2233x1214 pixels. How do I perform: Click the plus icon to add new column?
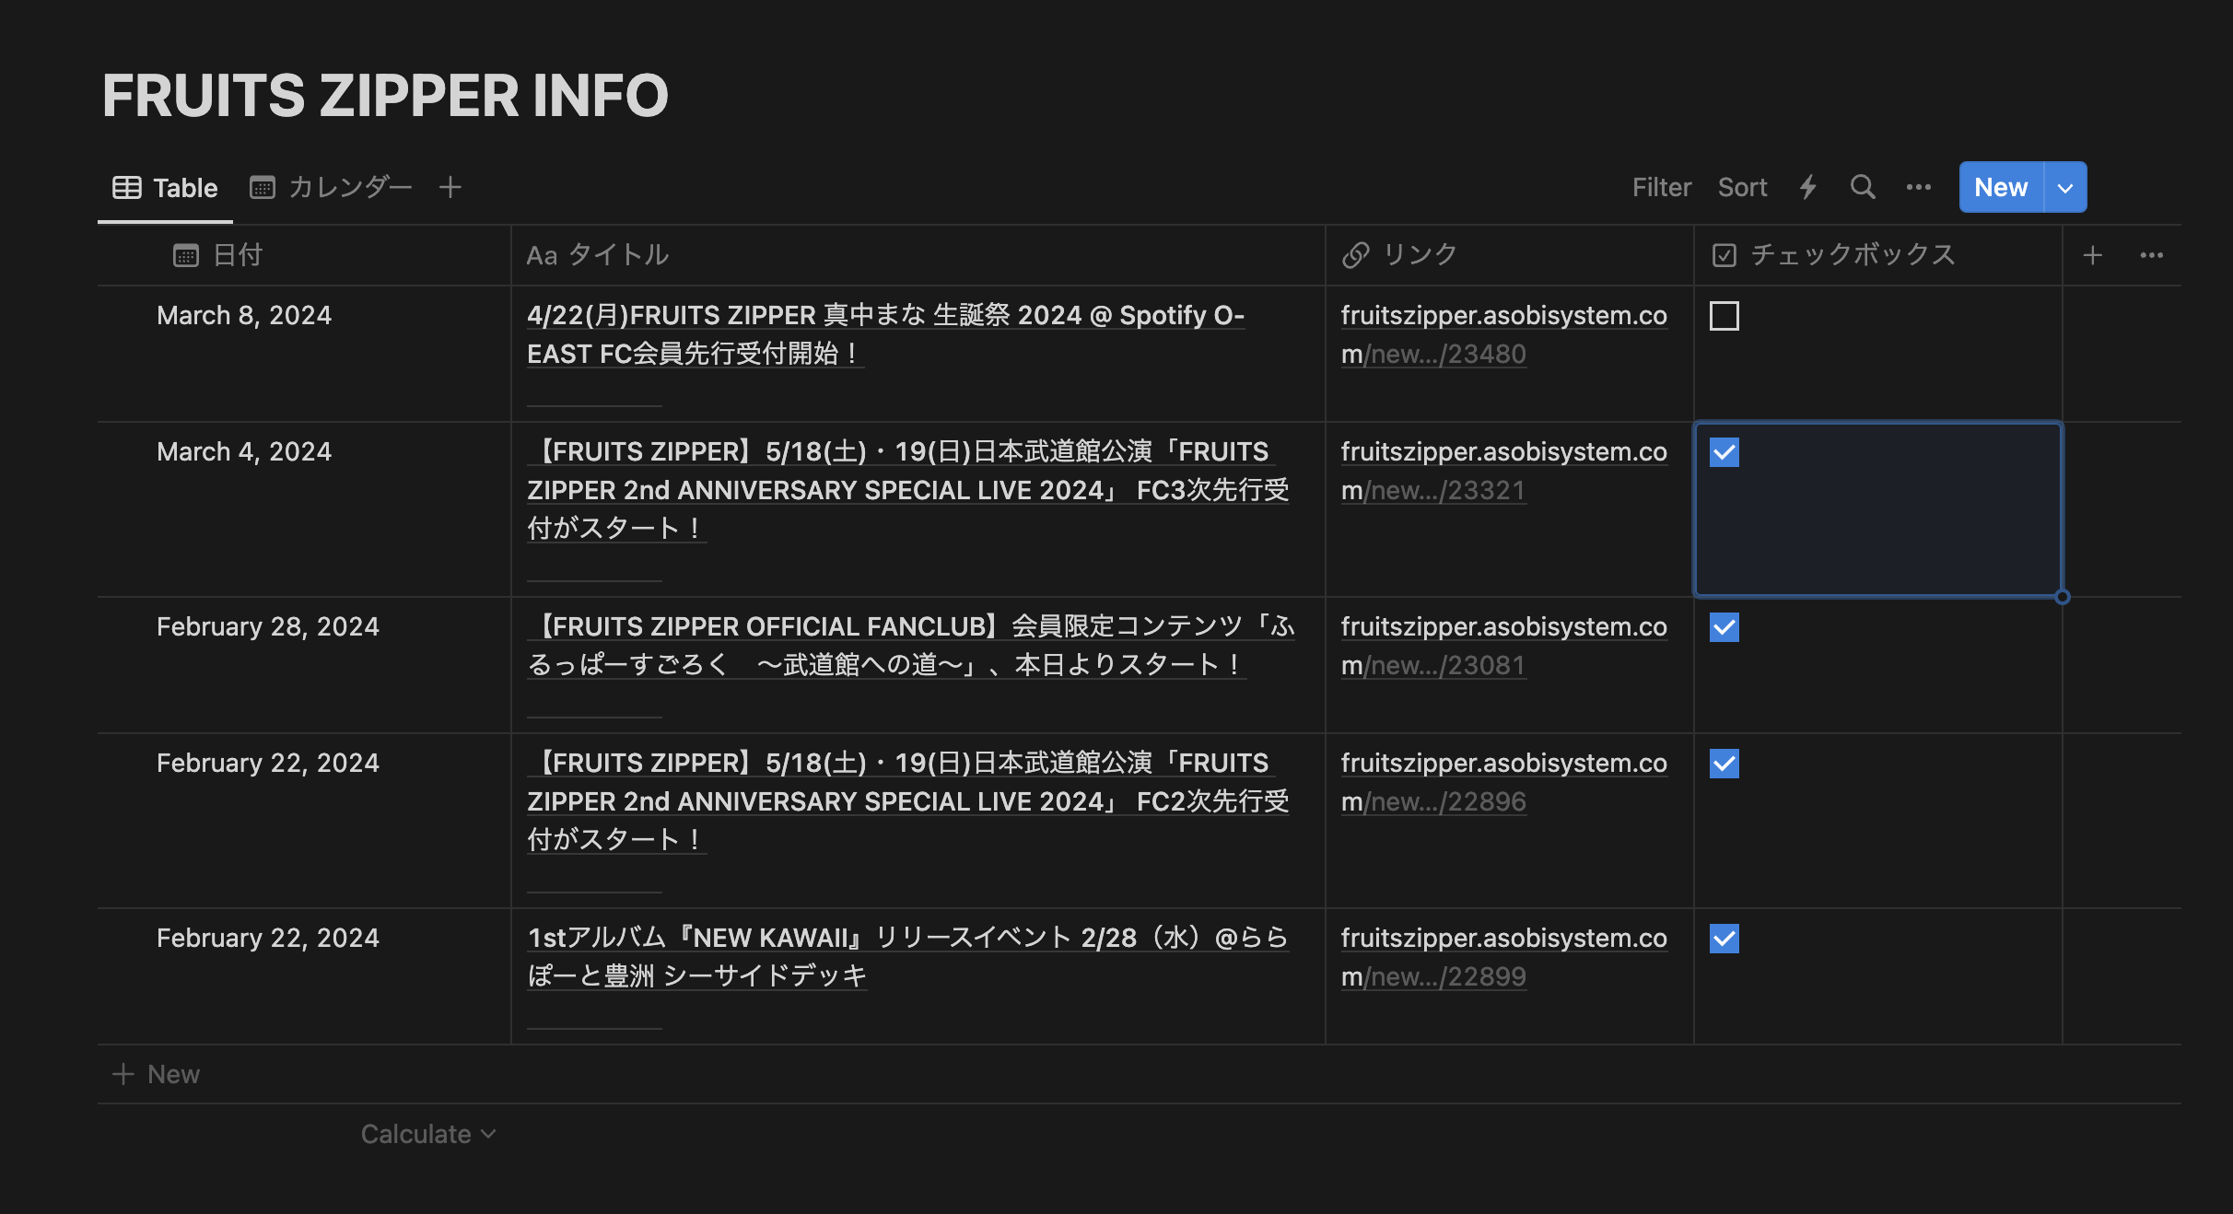pos(2093,255)
